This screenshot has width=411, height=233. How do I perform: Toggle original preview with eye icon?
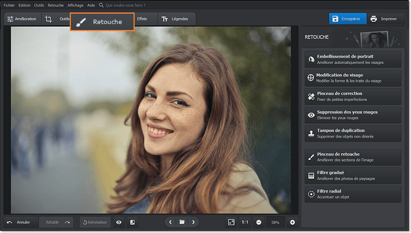click(119, 222)
